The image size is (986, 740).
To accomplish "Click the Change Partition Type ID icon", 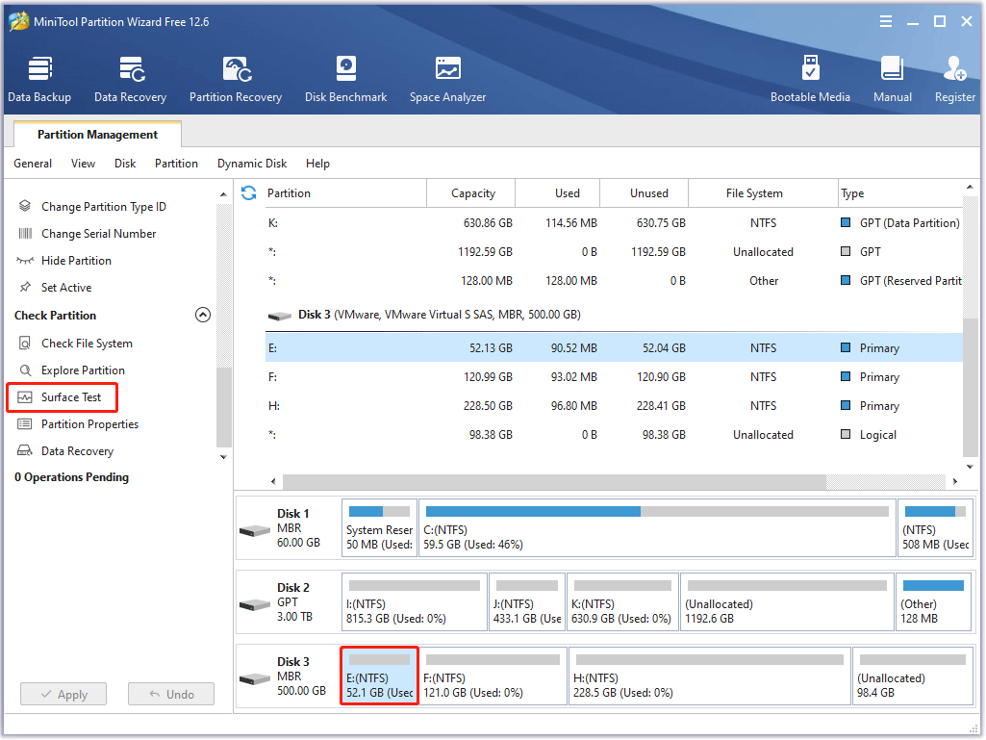I will 25,206.
